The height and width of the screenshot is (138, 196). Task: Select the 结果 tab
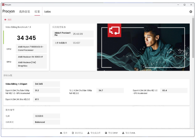pos(37,12)
